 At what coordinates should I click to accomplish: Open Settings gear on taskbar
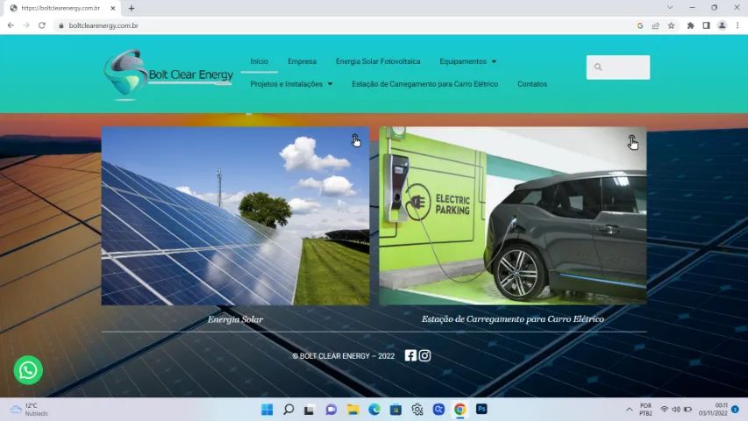coord(417,410)
